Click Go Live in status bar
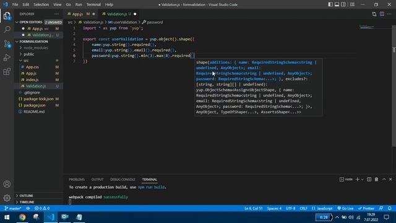The image size is (396, 223). [345, 208]
